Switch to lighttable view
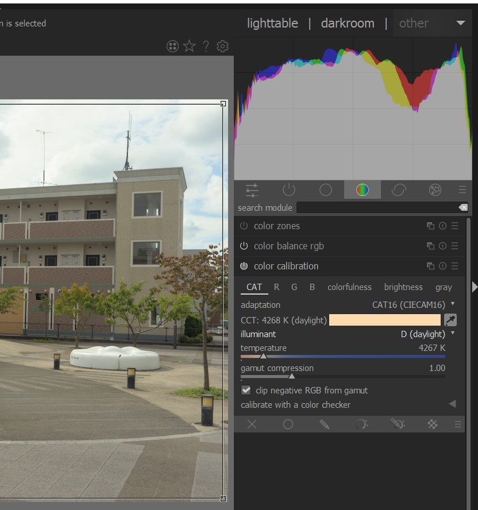This screenshot has width=478, height=510. [x=272, y=23]
